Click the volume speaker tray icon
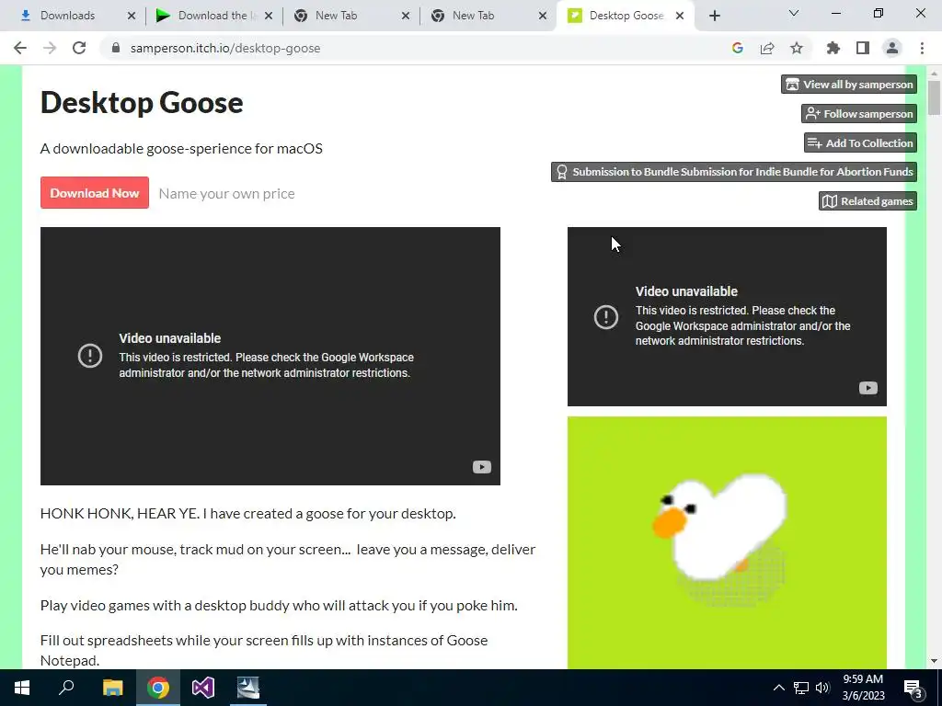 [822, 688]
